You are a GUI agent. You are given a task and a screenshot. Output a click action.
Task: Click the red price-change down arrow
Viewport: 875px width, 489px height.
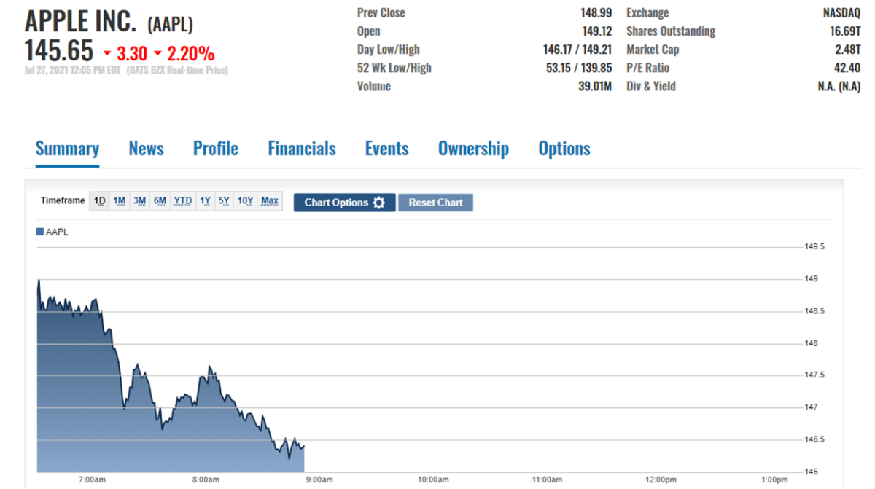click(107, 54)
